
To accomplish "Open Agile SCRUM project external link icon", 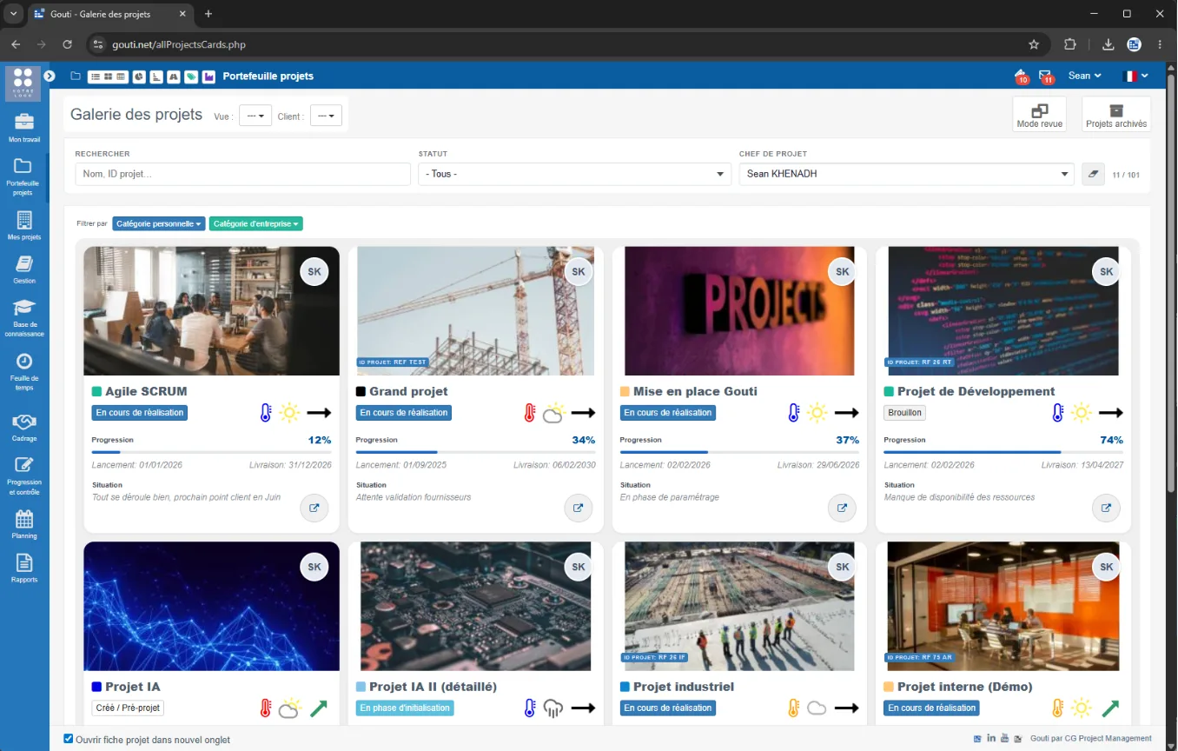I will [314, 508].
